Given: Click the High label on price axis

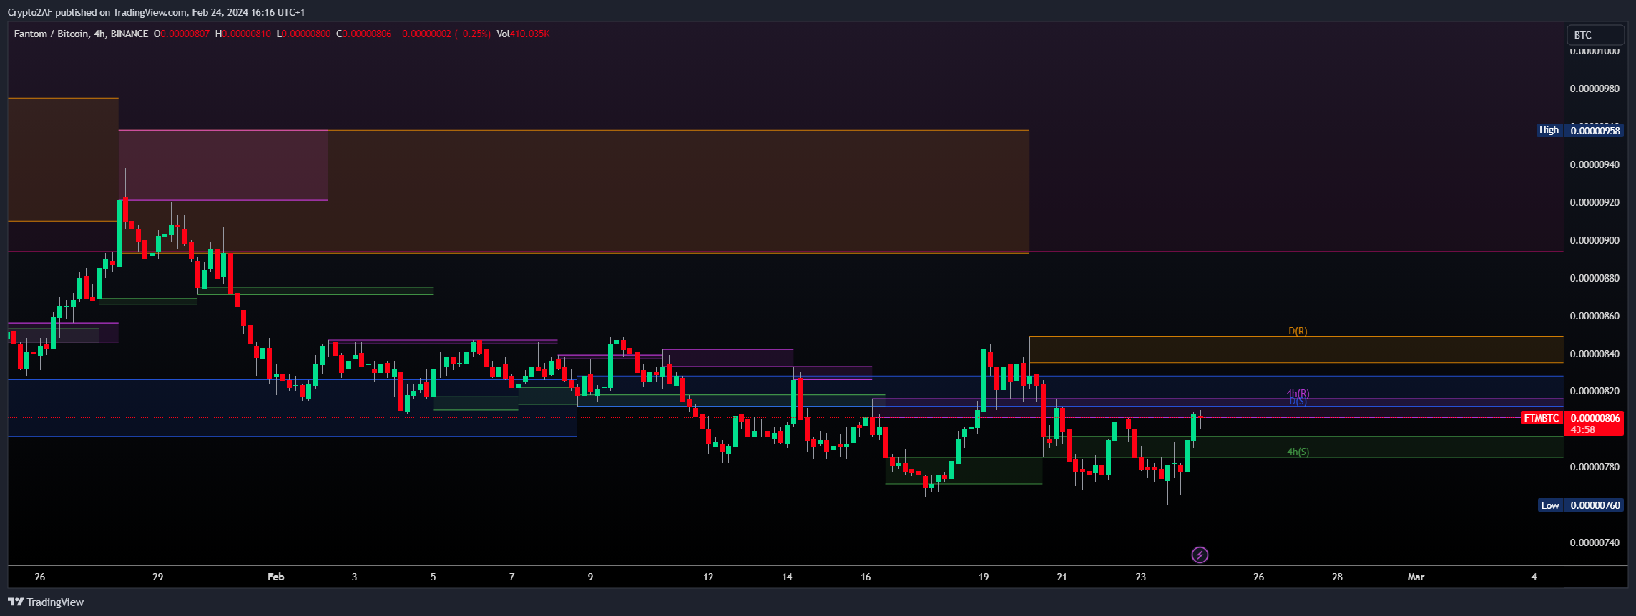Looking at the screenshot, I should 1549,130.
